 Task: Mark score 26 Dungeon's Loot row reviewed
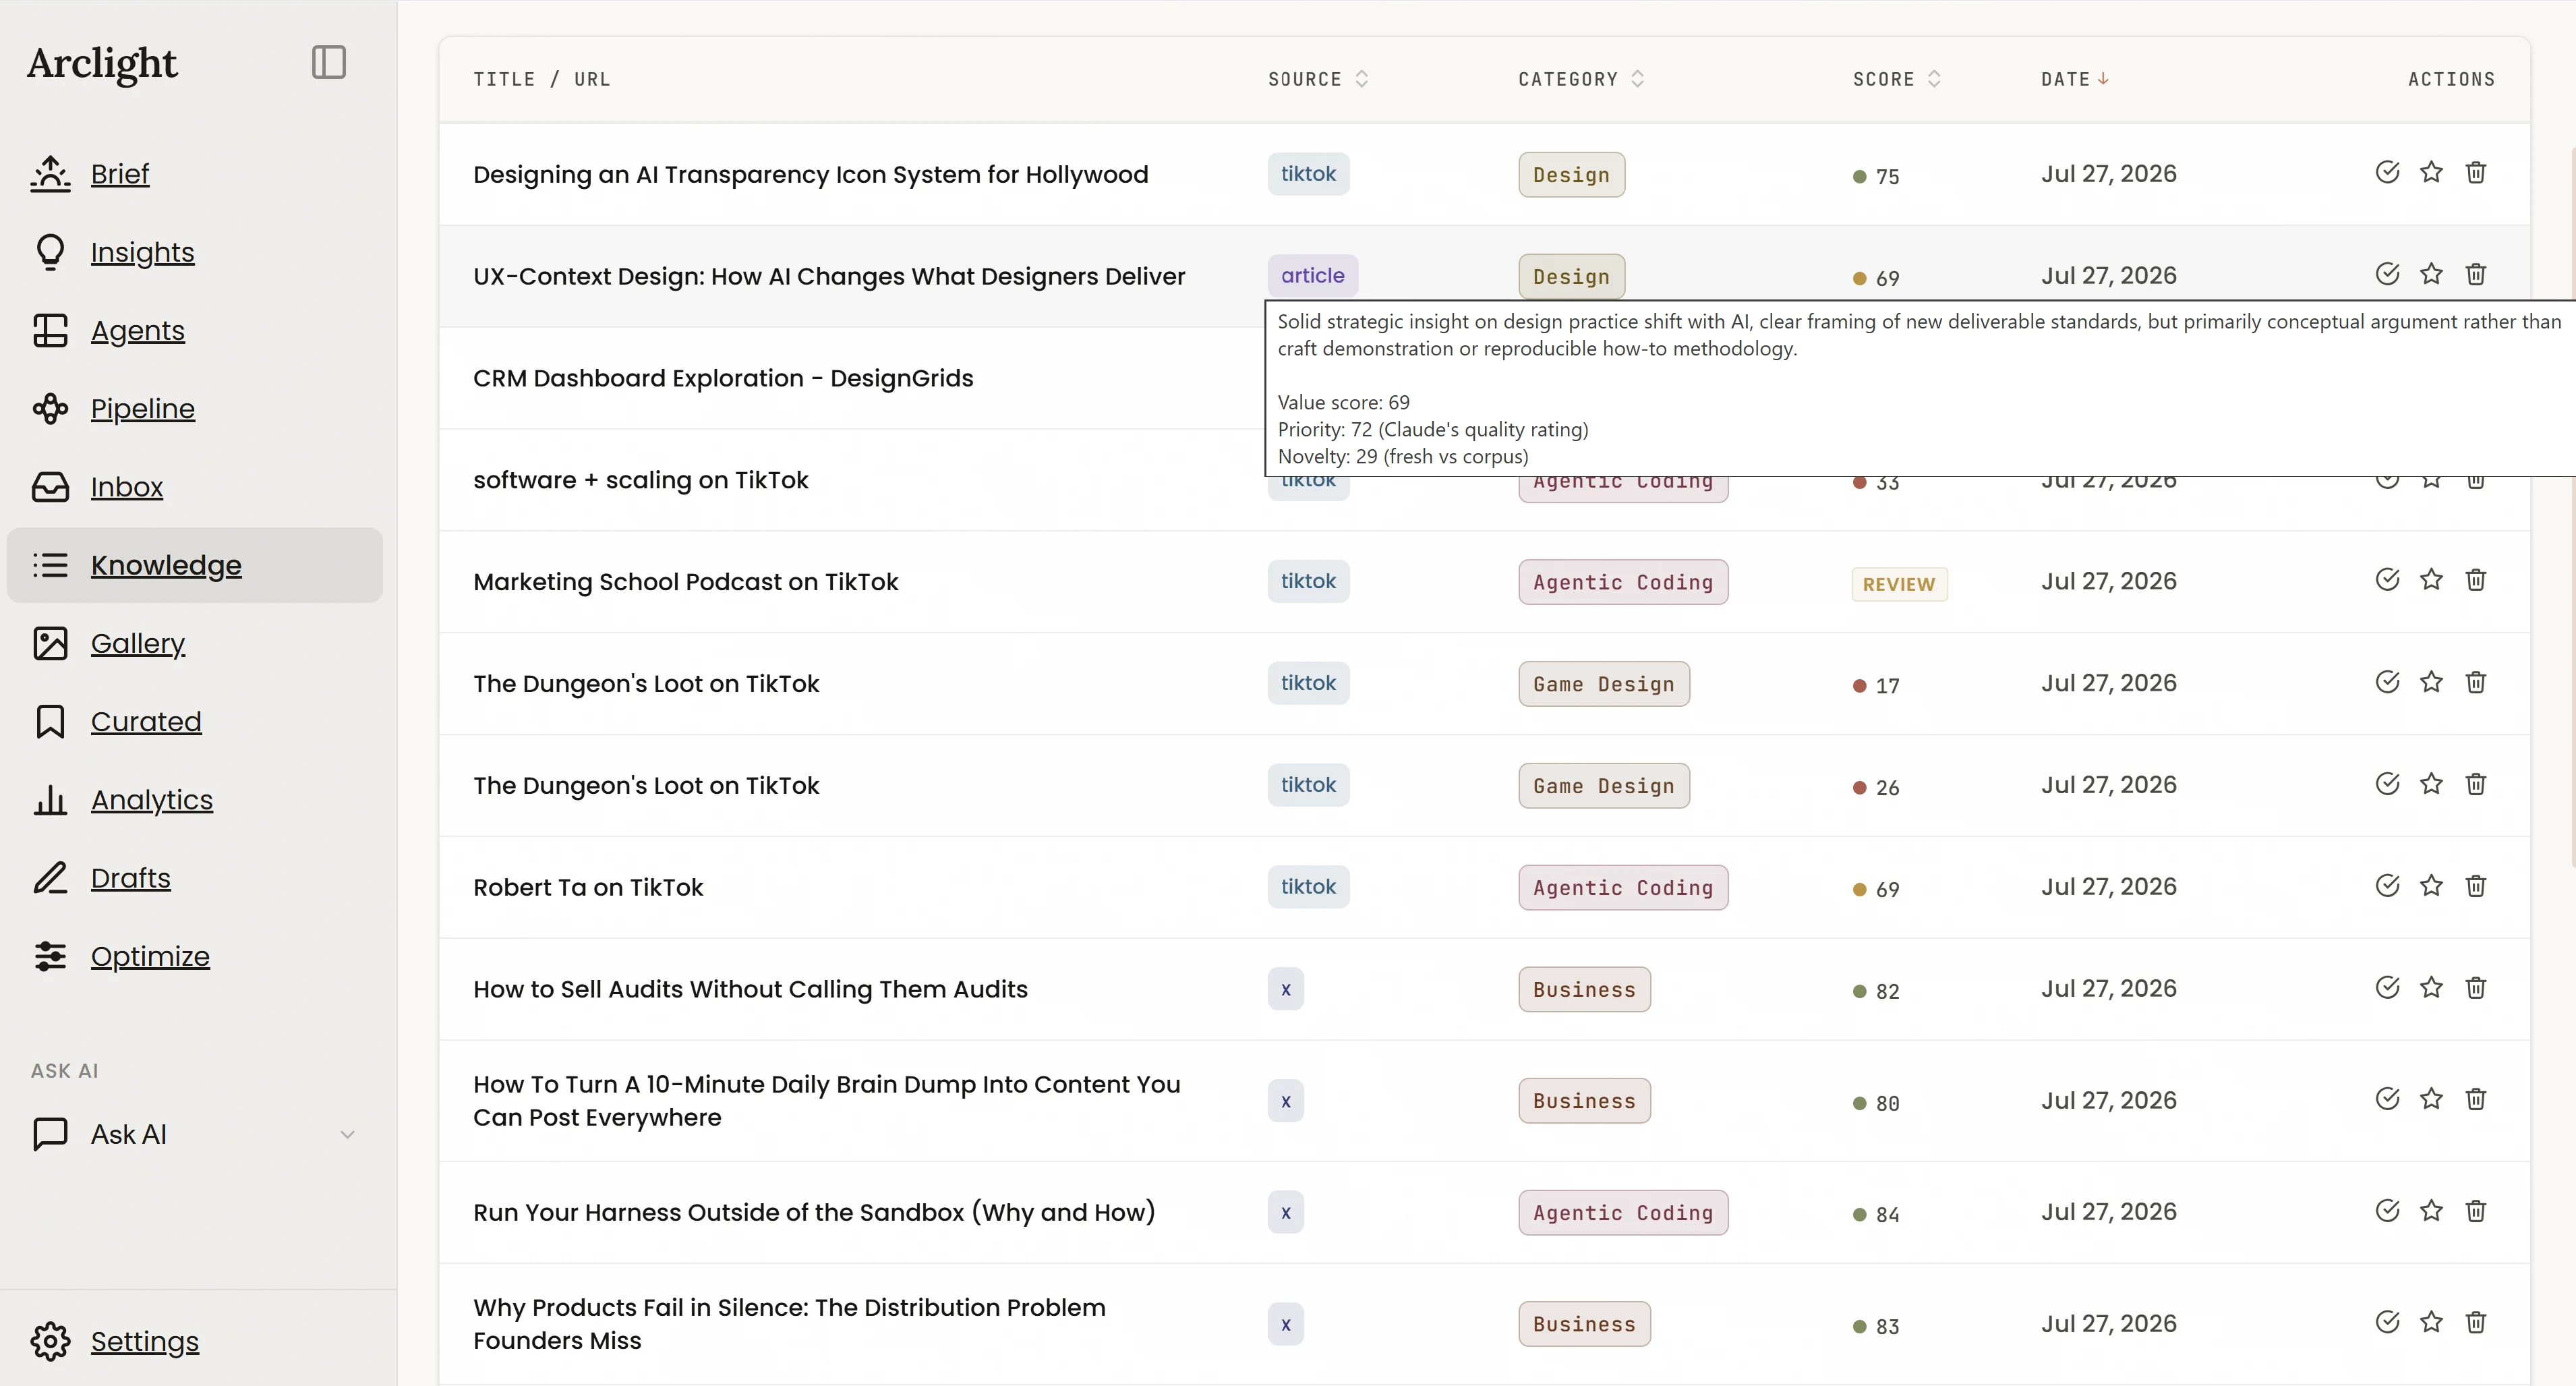[x=2387, y=784]
